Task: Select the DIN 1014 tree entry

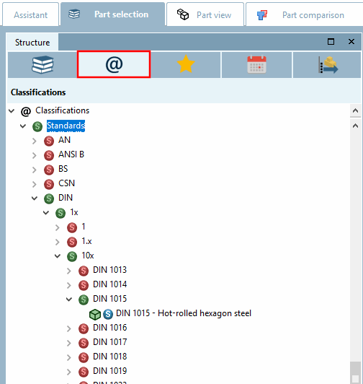Action: (109, 284)
